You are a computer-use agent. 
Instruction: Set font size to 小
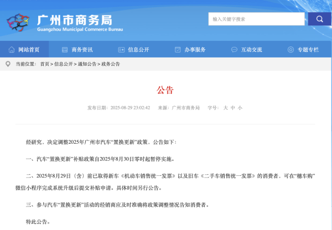coord(240,108)
